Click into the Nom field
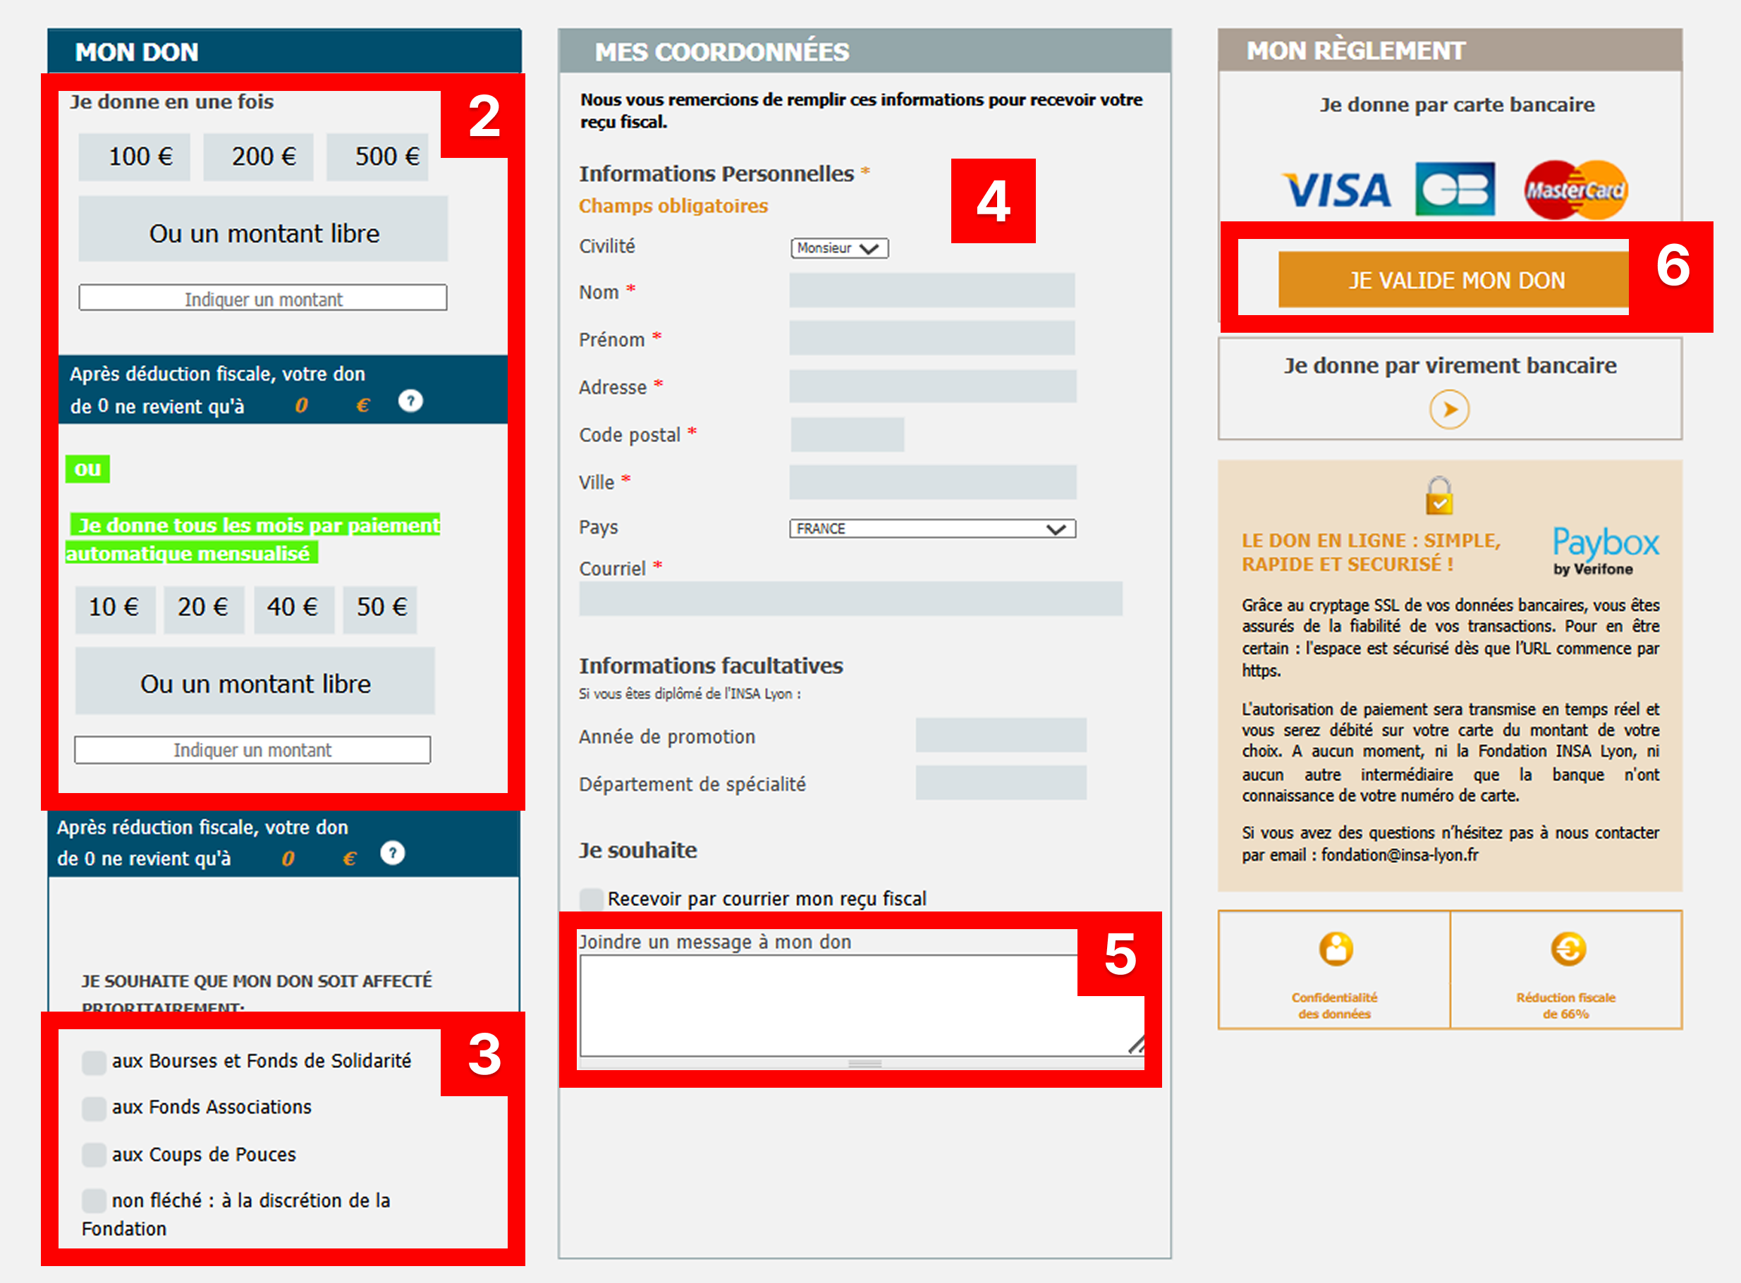1741x1283 pixels. click(x=932, y=290)
